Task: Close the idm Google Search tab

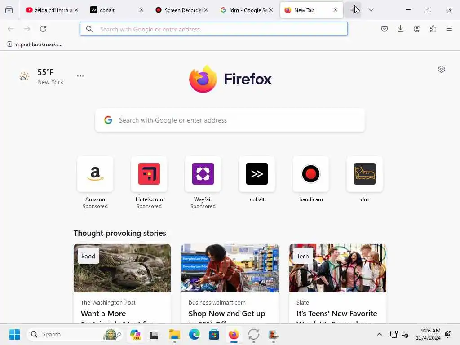Action: point(271,10)
